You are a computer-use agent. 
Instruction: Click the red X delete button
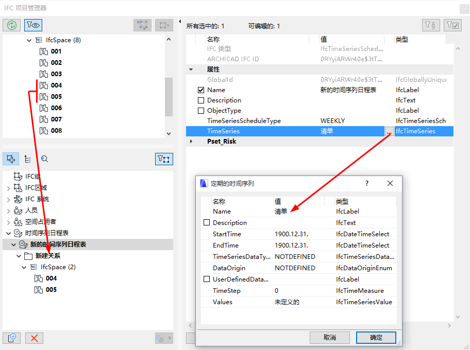pyautogui.click(x=34, y=338)
